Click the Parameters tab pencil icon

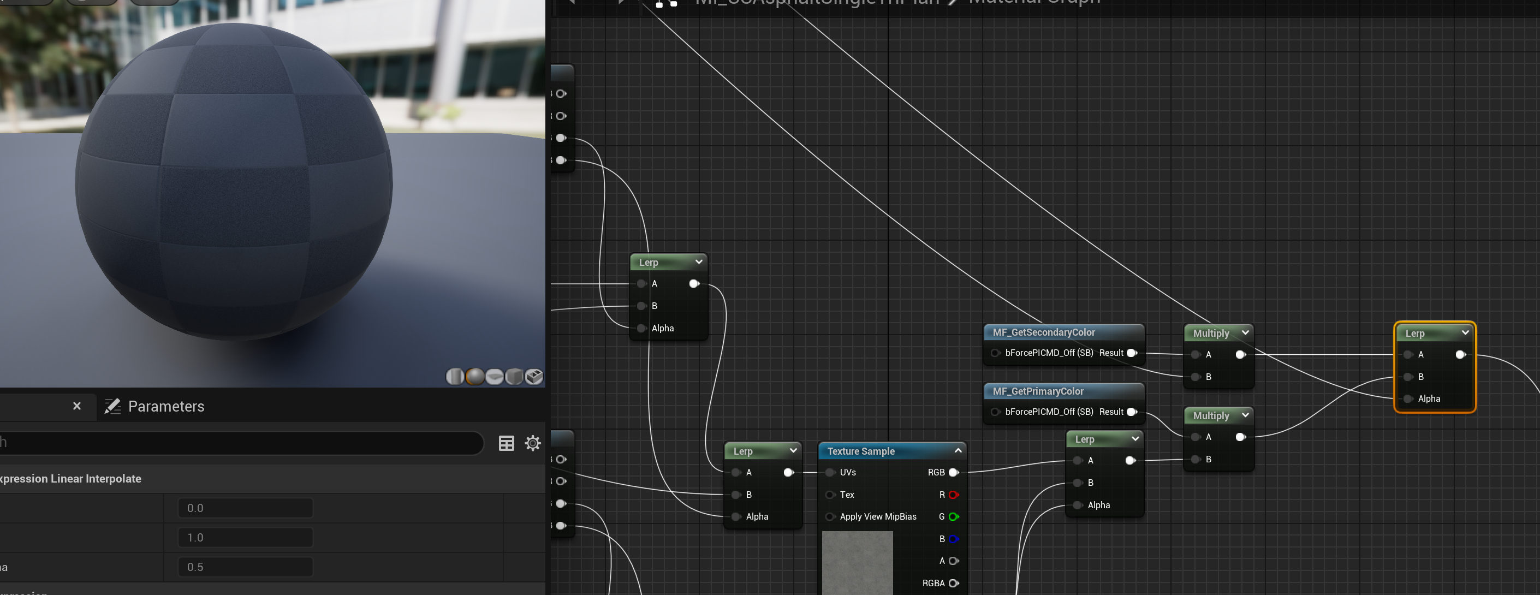click(112, 407)
